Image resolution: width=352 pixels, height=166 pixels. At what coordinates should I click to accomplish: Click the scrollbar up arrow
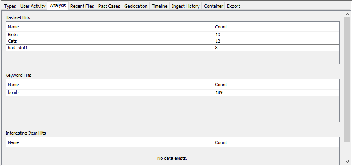348,15
